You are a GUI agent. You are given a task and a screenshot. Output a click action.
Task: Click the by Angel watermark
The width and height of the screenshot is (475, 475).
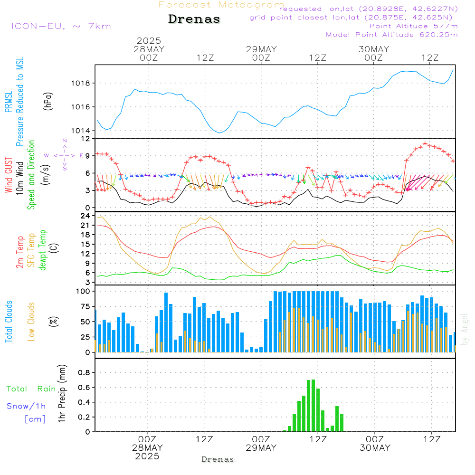(x=465, y=329)
